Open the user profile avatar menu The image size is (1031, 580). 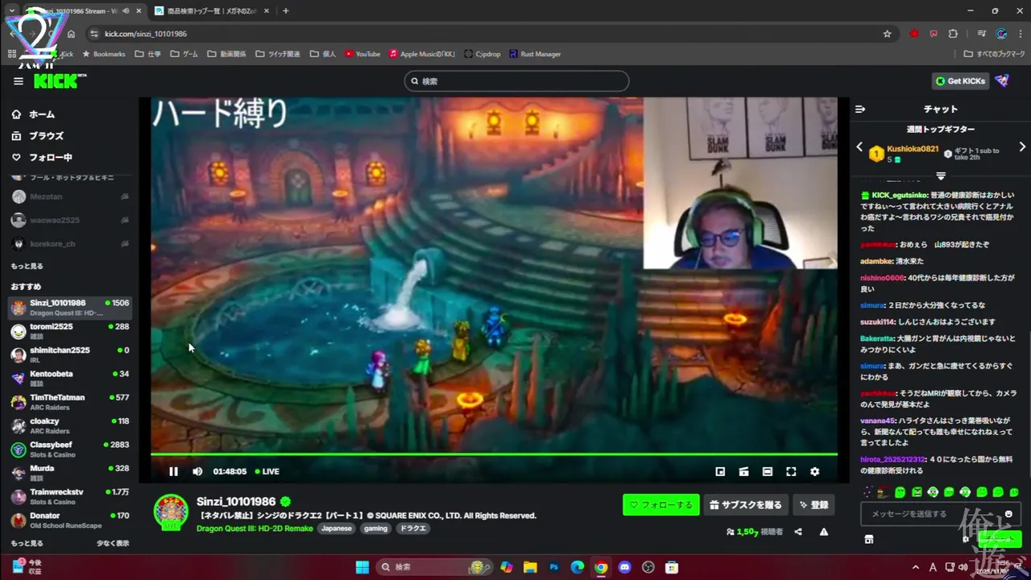pos(1002,81)
